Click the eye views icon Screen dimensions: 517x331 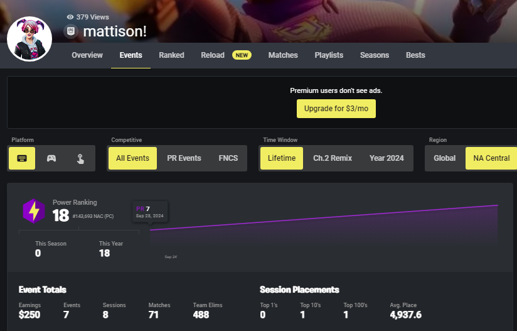pyautogui.click(x=70, y=17)
